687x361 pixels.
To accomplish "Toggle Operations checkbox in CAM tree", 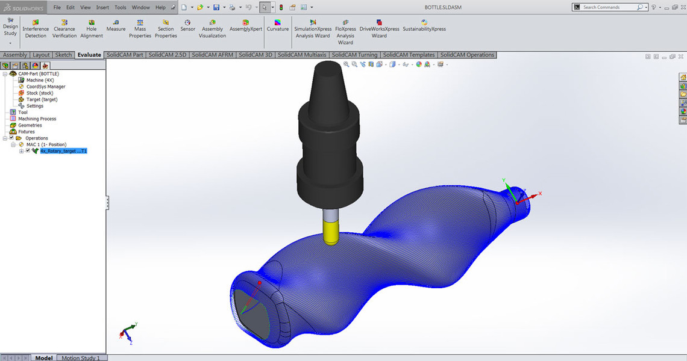I will (12, 138).
